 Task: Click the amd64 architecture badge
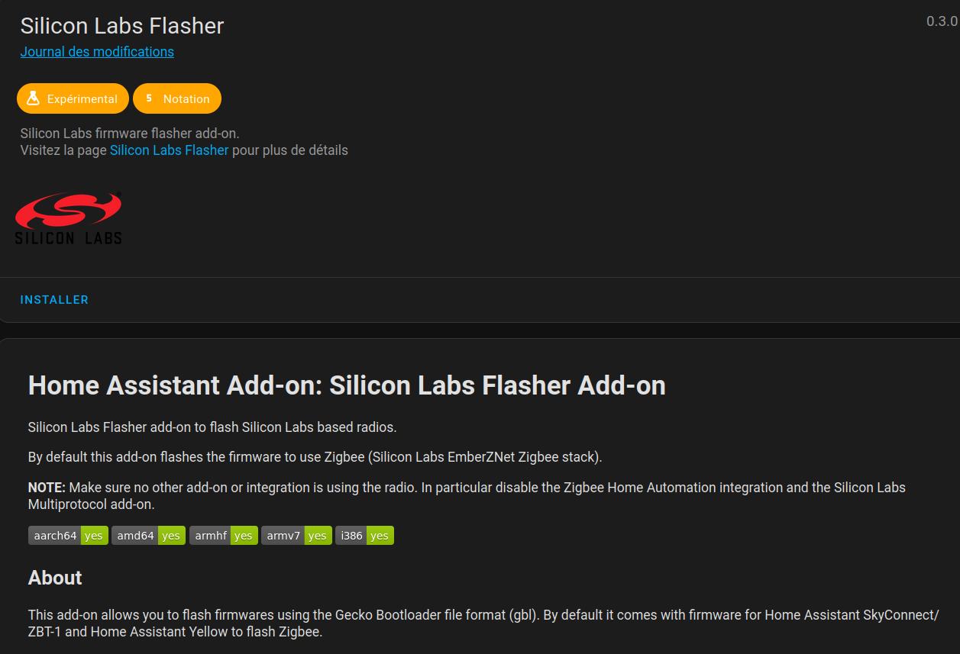coord(148,536)
